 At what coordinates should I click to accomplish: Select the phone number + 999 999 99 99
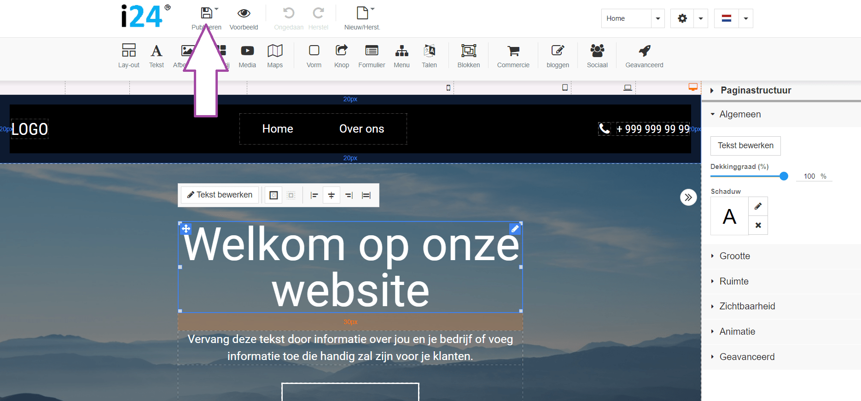(x=653, y=129)
